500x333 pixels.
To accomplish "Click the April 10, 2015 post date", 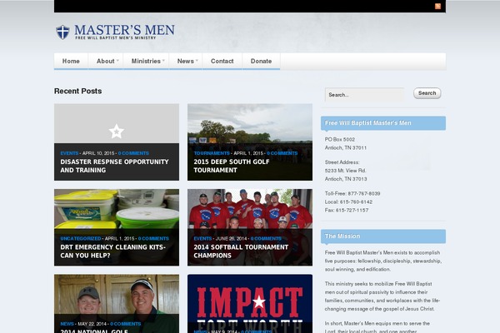I will [x=98, y=153].
